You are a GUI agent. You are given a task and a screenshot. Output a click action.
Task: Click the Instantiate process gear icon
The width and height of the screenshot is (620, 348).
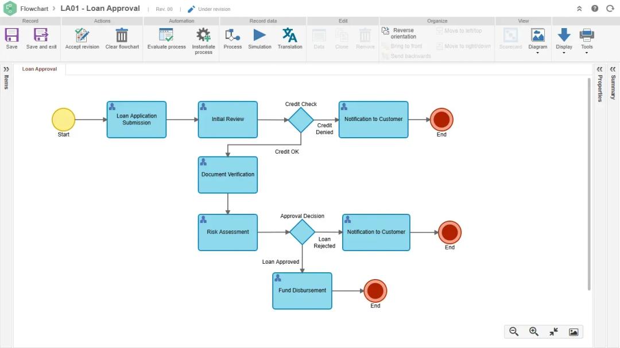click(x=203, y=36)
